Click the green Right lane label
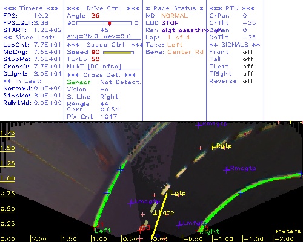Screen dimensions: 303x242 coord(211,231)
